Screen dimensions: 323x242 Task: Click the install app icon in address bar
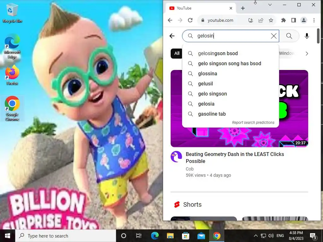tap(251, 20)
